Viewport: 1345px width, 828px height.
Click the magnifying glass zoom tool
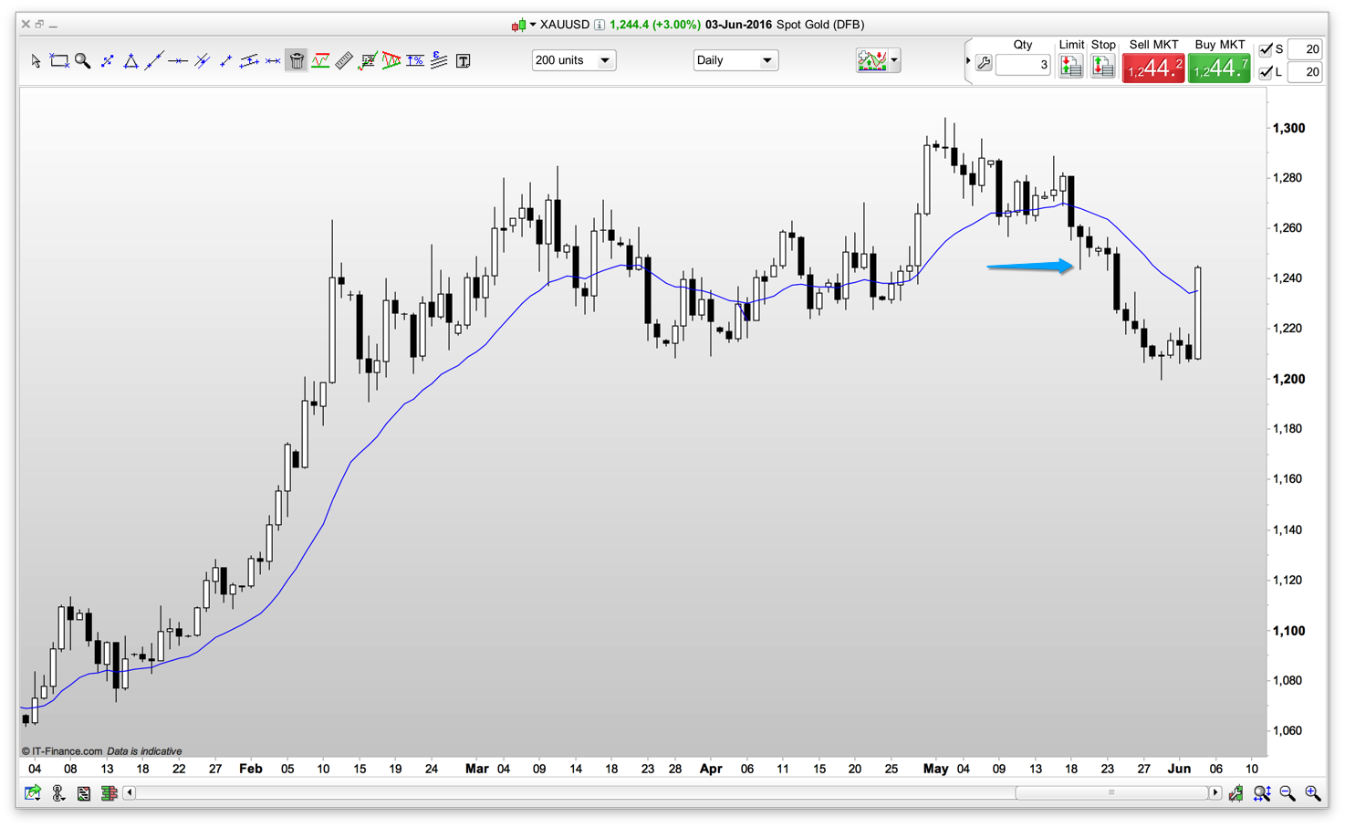coord(83,61)
